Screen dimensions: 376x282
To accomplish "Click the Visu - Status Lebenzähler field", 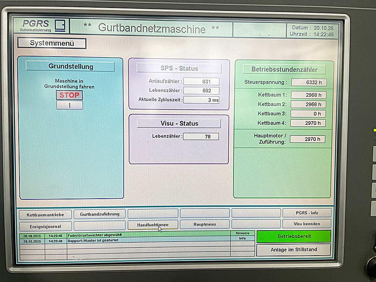I will (201, 137).
